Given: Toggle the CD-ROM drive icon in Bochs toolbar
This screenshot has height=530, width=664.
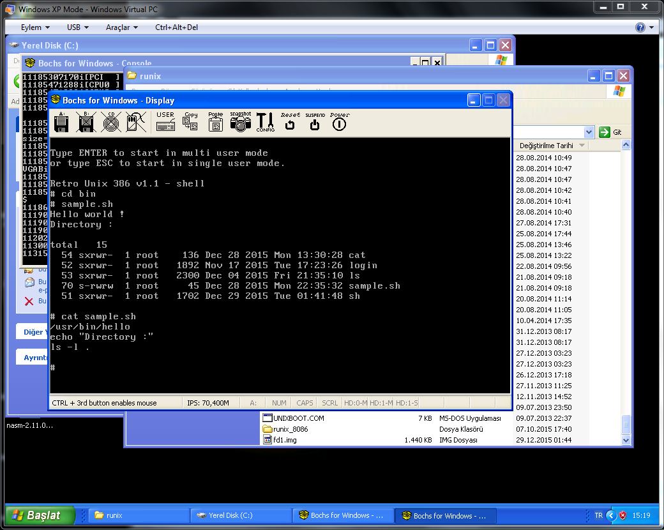Looking at the screenshot, I should pos(111,122).
